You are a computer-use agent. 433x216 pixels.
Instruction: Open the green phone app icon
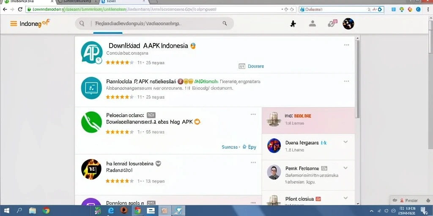92,122
